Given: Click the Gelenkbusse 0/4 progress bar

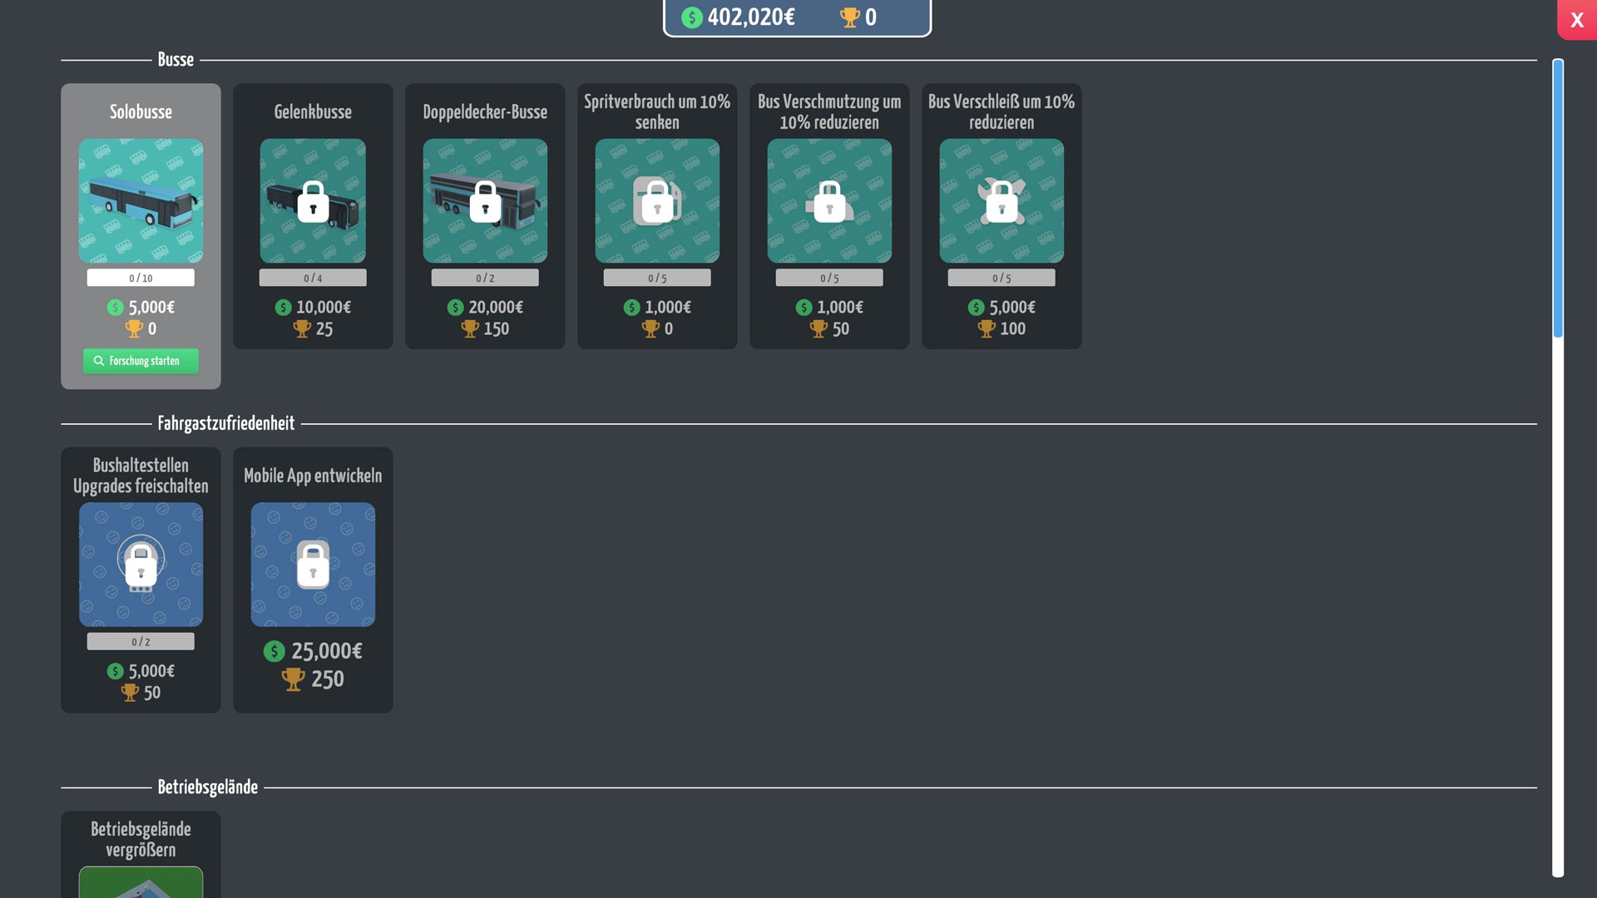Looking at the screenshot, I should [313, 278].
